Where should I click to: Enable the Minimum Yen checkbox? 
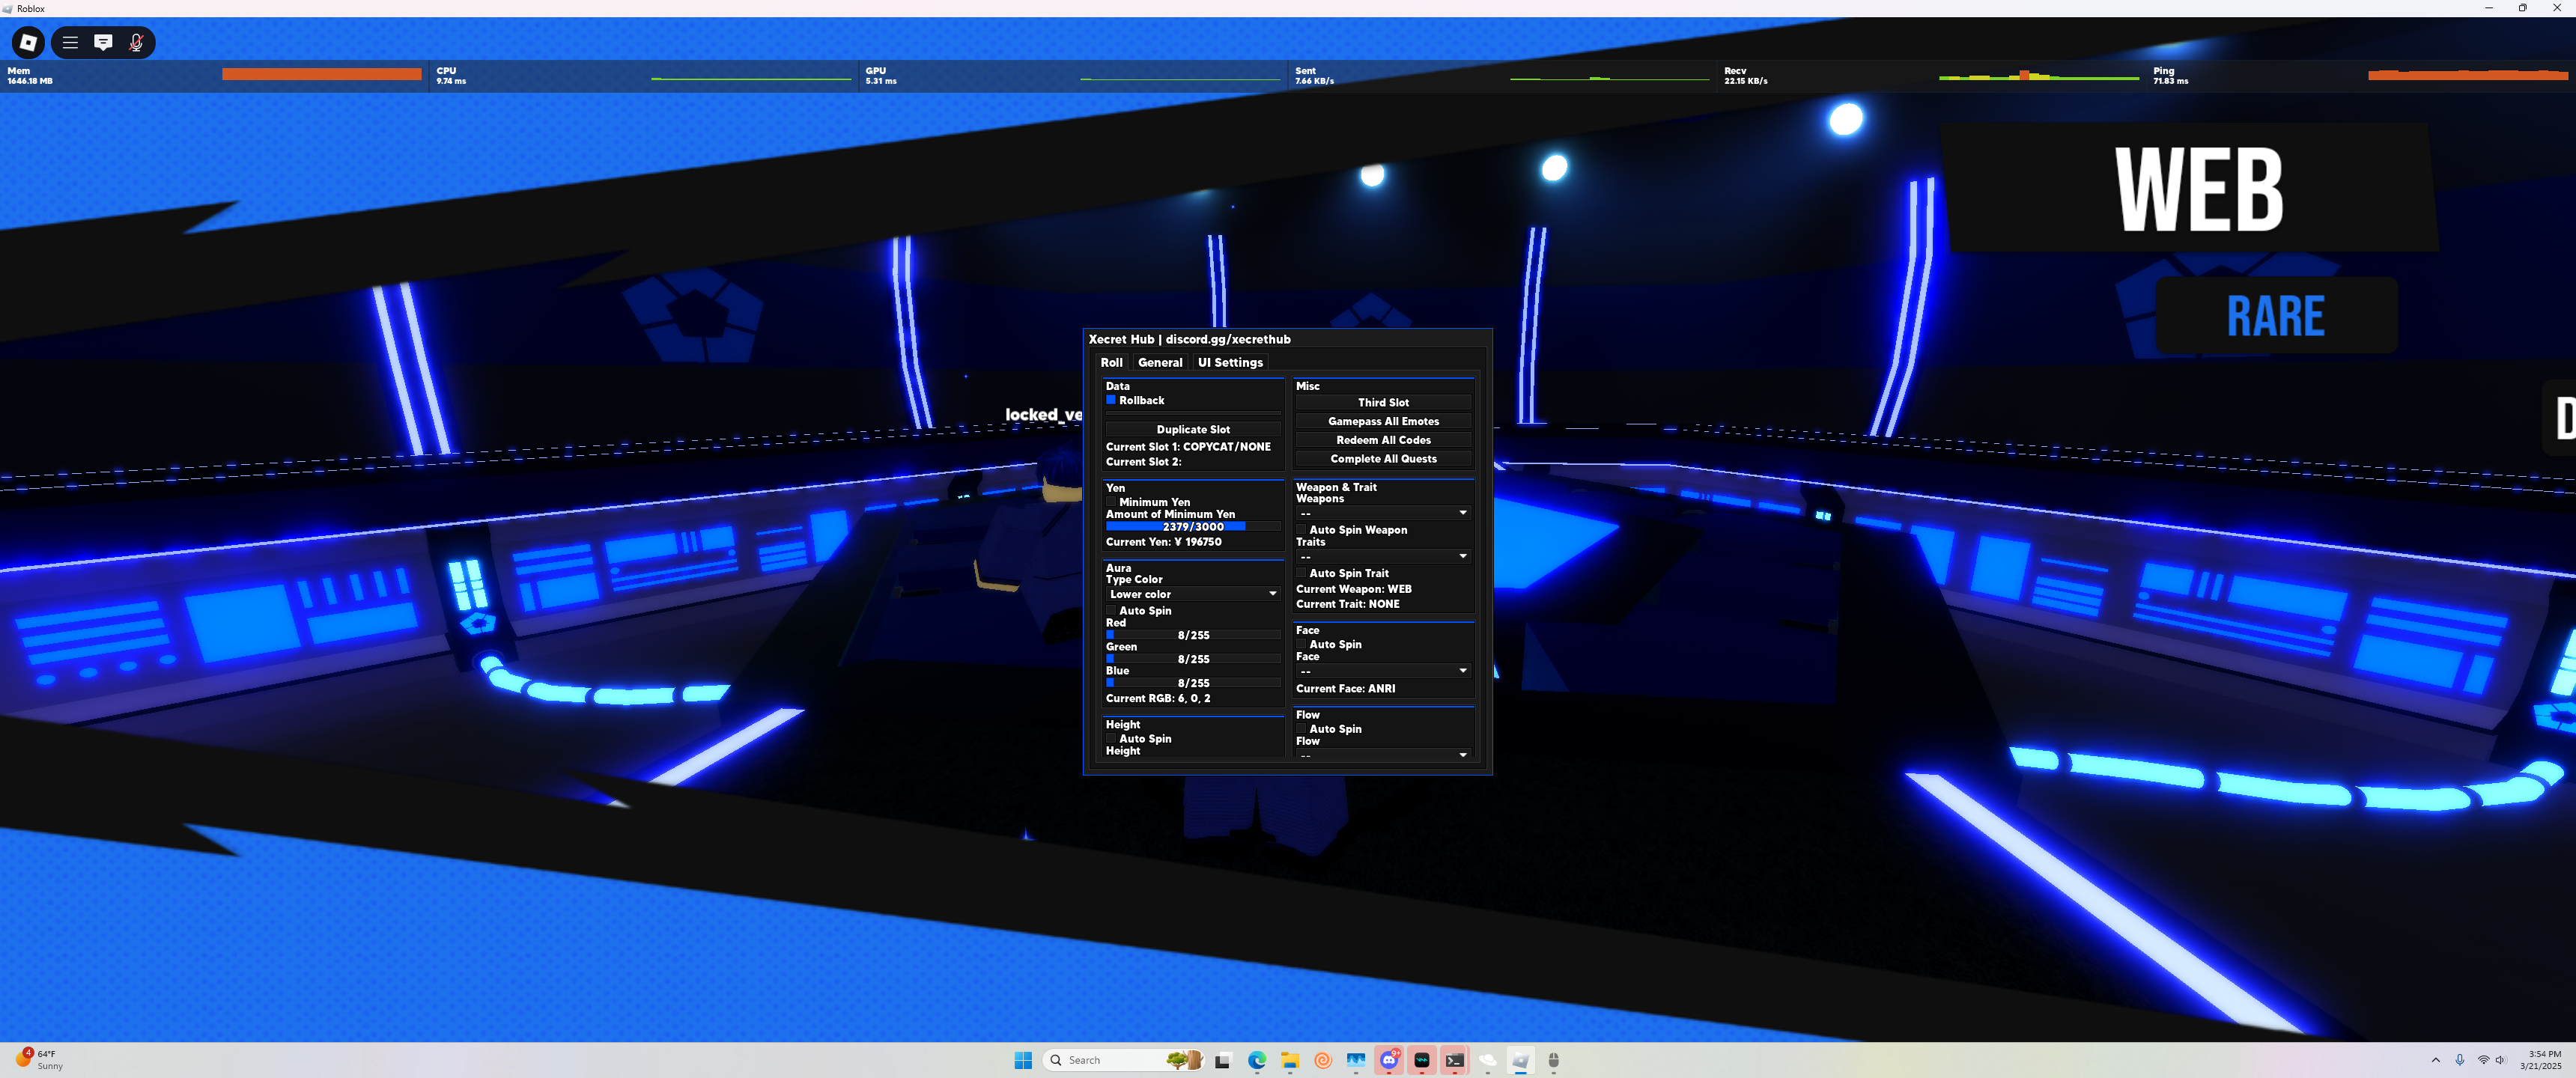pos(1111,502)
